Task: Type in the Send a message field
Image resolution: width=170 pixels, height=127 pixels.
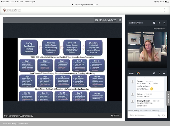Action: click(x=143, y=115)
